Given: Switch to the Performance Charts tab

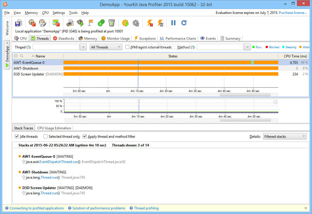Looking at the screenshot, I should [178, 38].
